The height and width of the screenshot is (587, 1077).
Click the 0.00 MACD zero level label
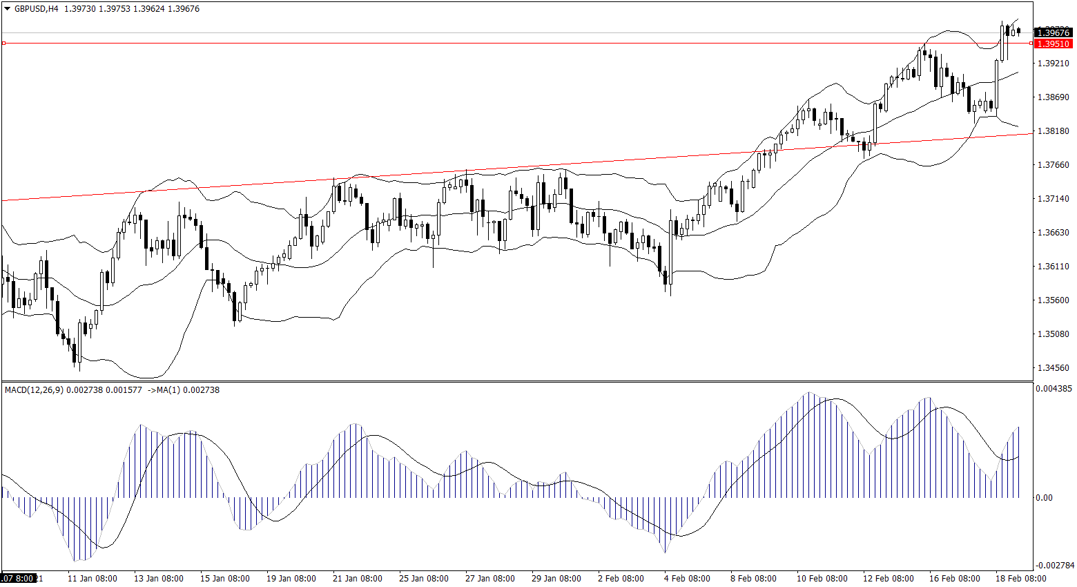click(1044, 498)
